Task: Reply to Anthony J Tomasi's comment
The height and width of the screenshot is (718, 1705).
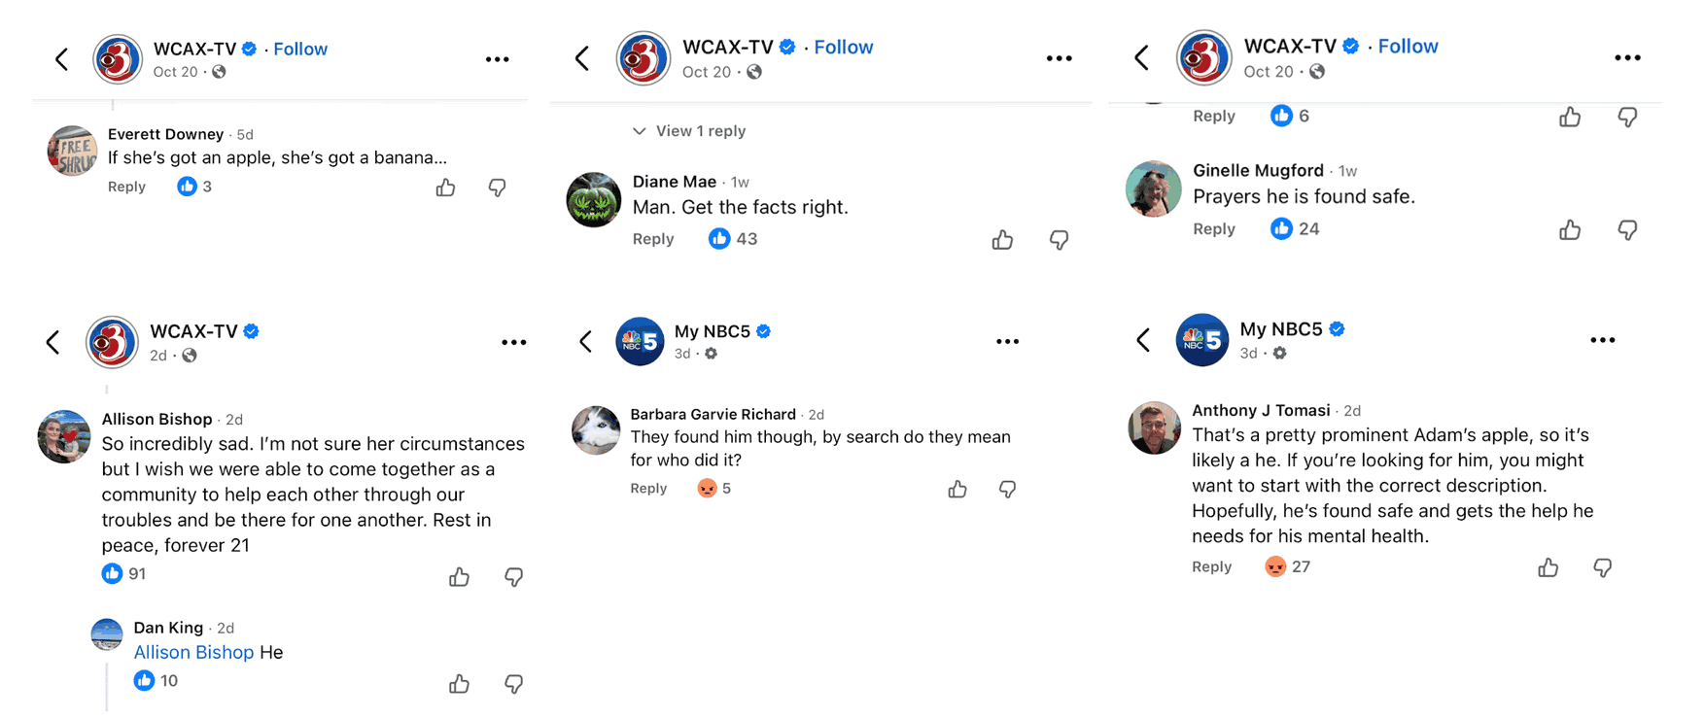Action: (x=1211, y=566)
